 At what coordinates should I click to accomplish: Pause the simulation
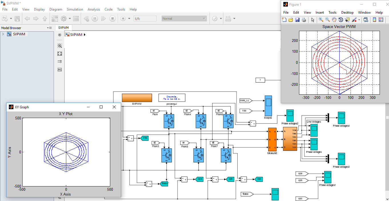95,19
